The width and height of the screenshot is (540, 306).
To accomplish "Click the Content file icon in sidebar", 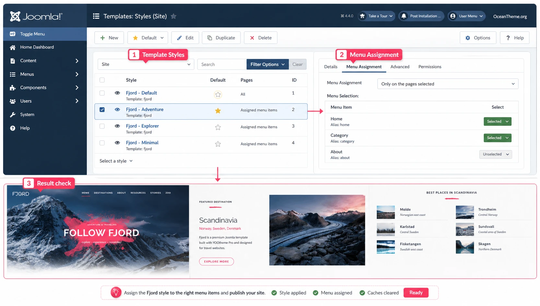I will [13, 61].
